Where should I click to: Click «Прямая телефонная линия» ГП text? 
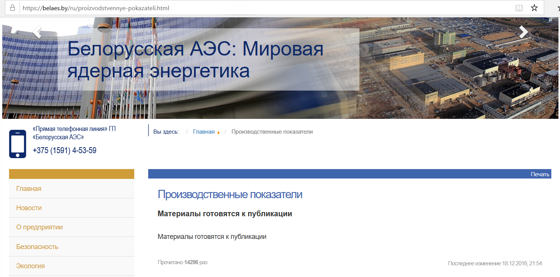click(74, 129)
